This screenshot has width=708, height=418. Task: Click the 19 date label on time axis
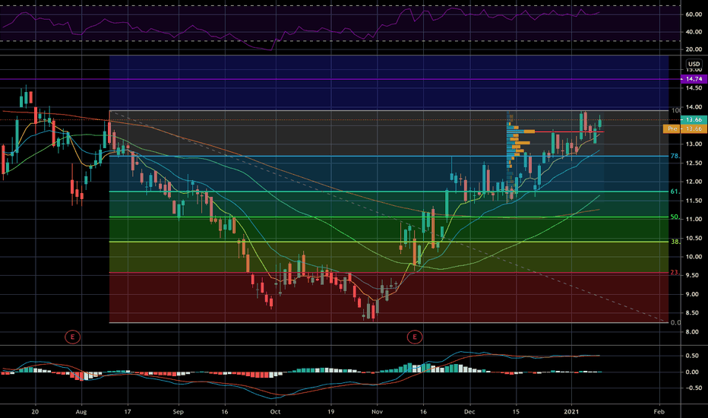tap(330, 412)
